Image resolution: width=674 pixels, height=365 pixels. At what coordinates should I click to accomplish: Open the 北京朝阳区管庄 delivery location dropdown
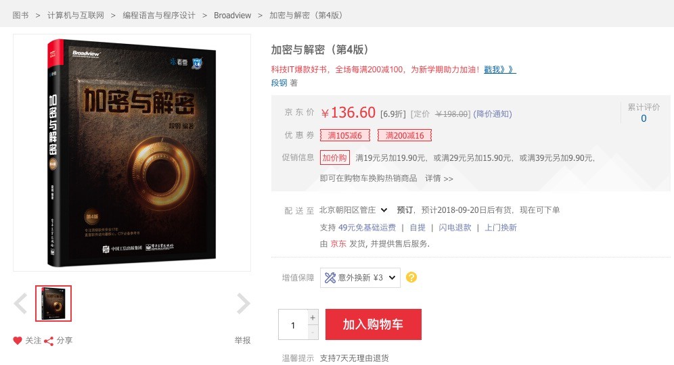pyautogui.click(x=353, y=210)
